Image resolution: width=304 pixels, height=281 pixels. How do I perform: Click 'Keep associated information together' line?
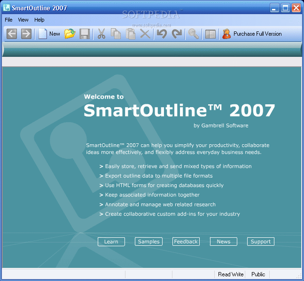coord(152,195)
